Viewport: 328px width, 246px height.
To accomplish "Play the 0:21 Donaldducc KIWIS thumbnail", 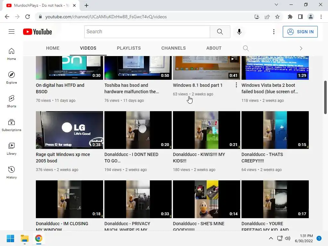I will click(x=207, y=130).
